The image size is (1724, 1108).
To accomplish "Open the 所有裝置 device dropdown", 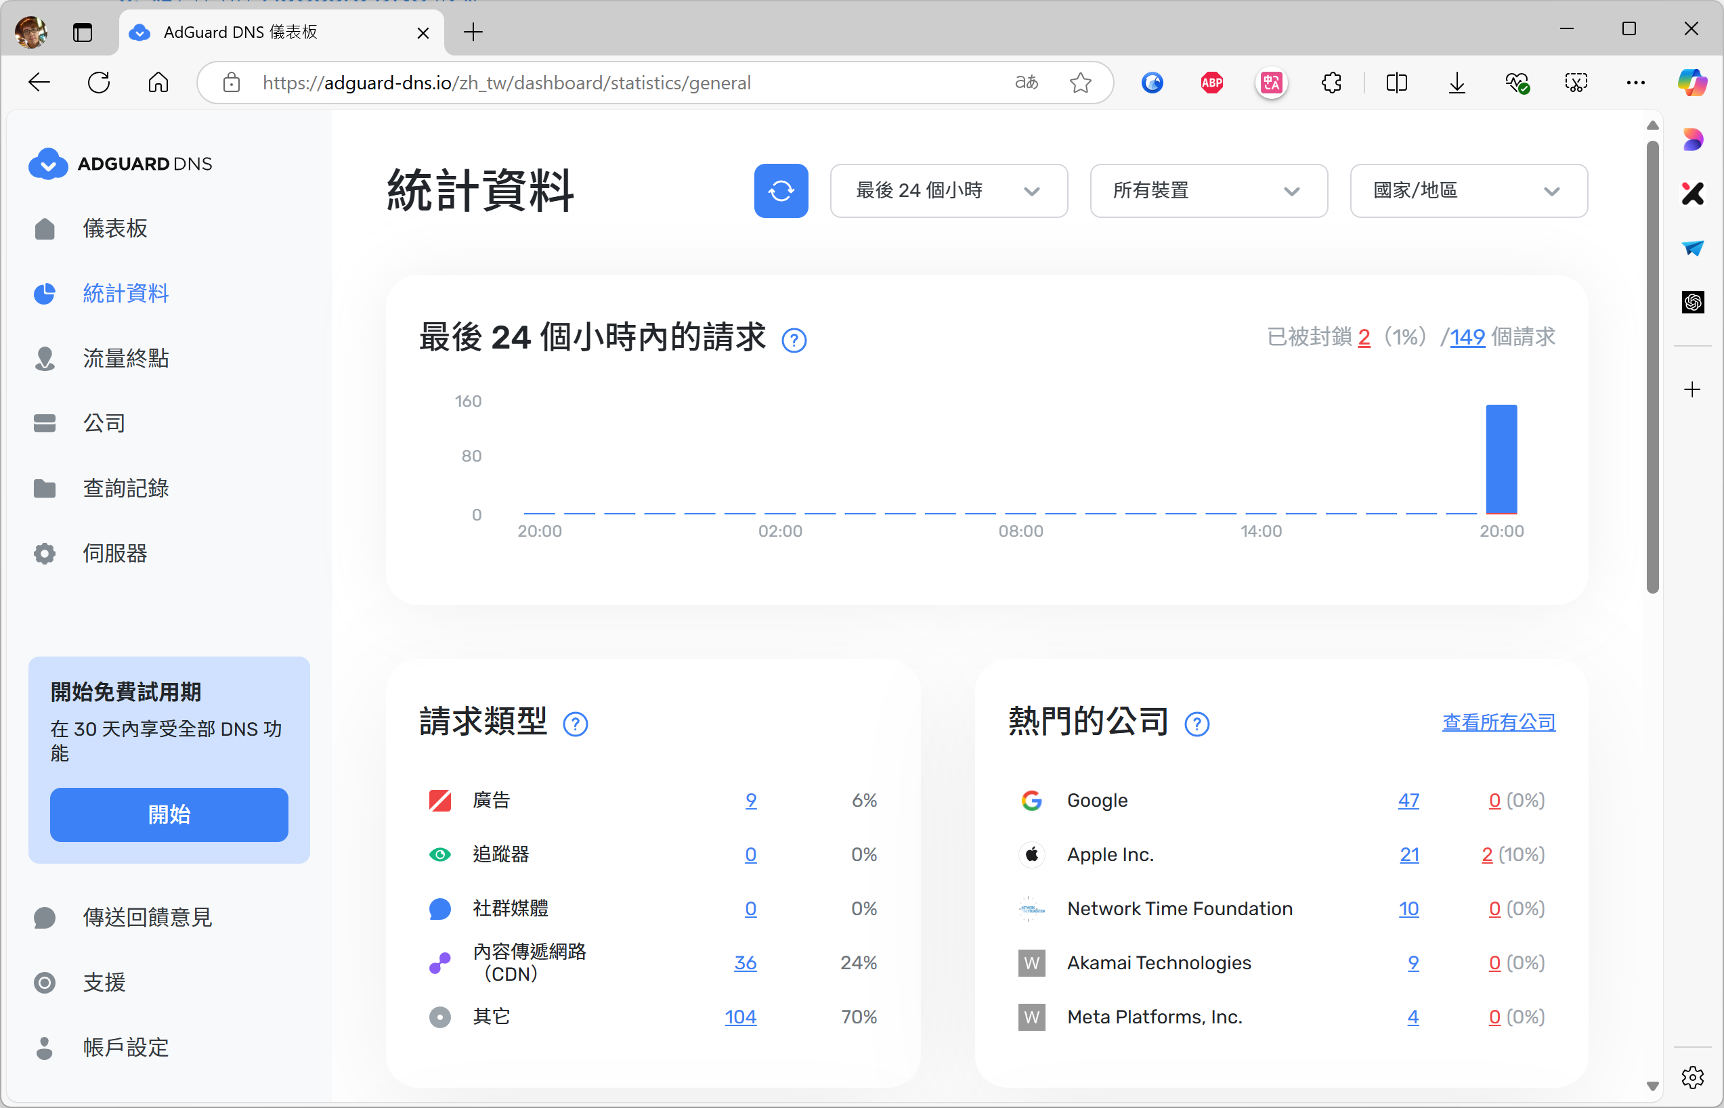I will pyautogui.click(x=1208, y=191).
